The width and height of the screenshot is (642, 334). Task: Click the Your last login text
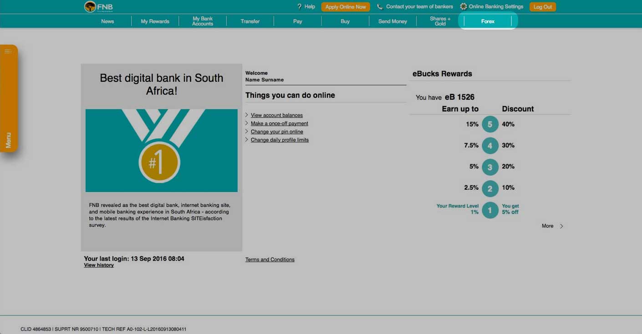tap(134, 258)
